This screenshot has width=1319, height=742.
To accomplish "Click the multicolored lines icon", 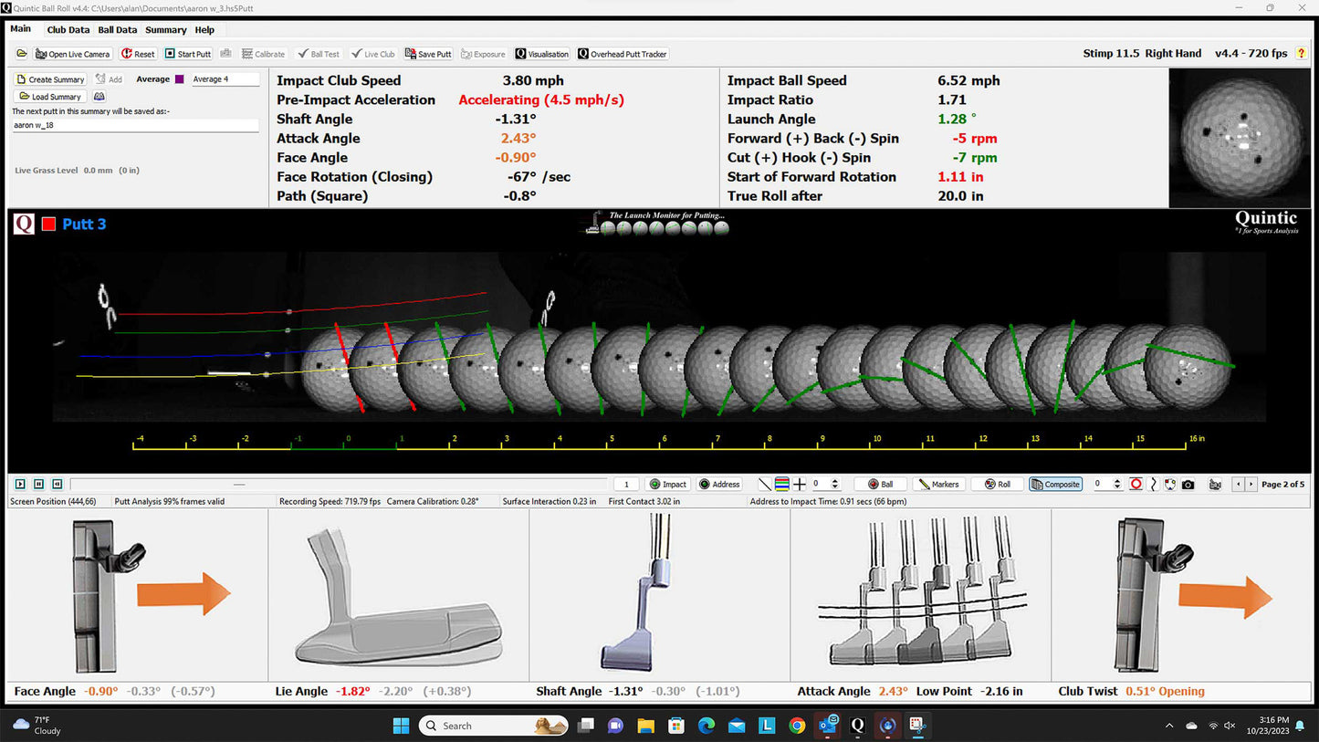I will [782, 485].
